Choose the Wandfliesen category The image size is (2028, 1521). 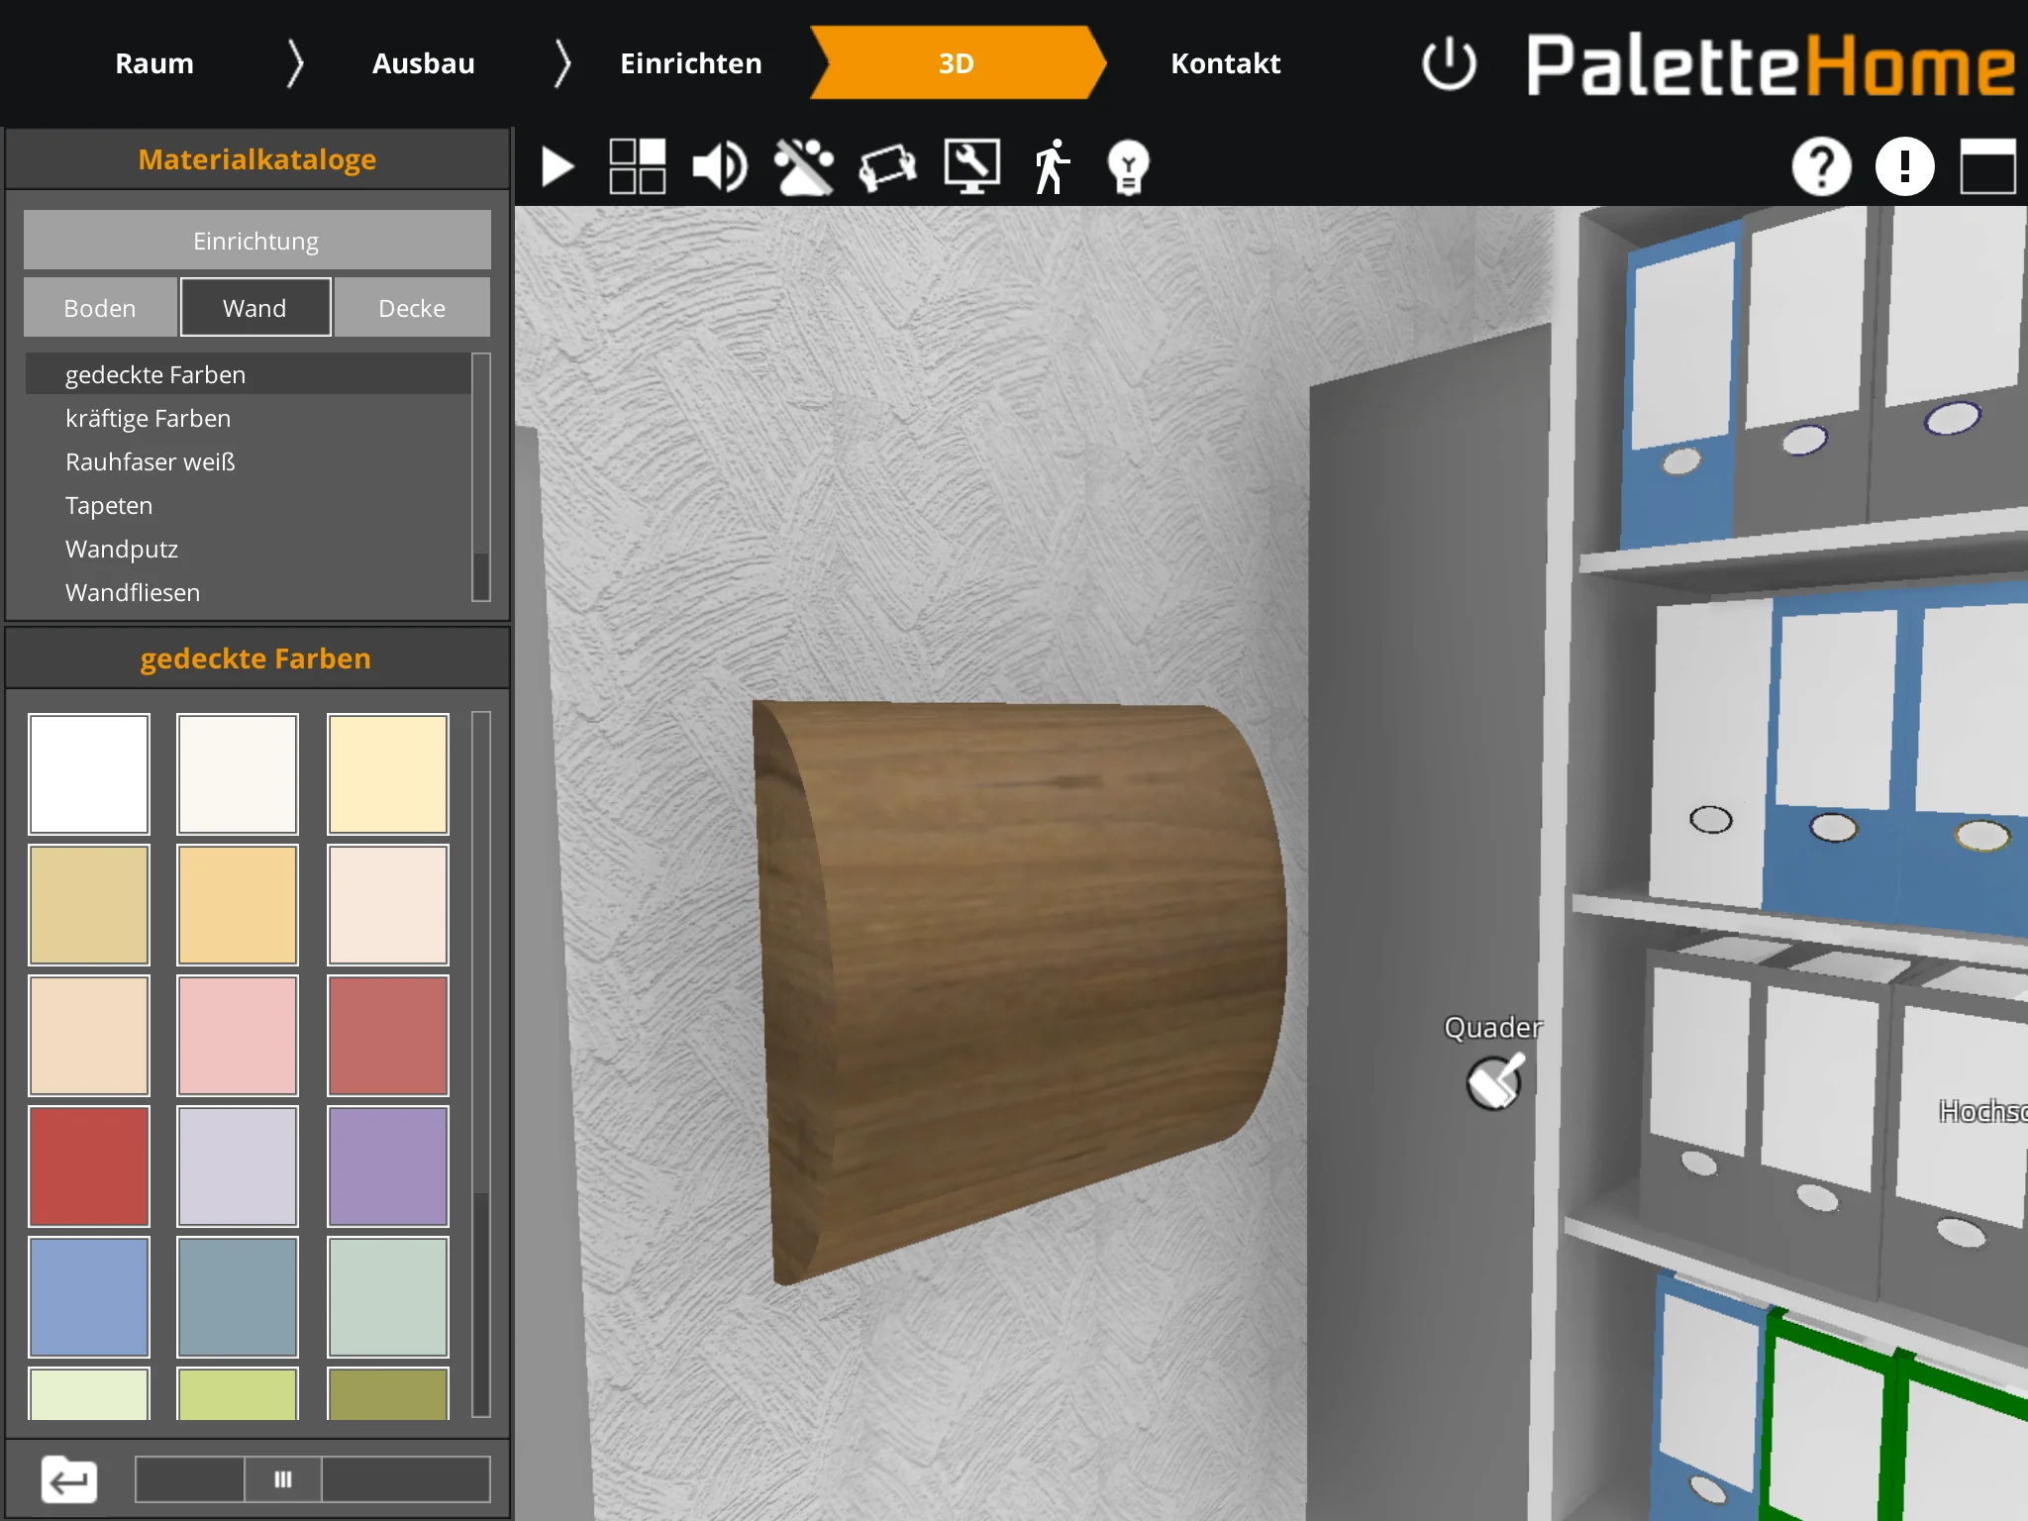pos(248,592)
